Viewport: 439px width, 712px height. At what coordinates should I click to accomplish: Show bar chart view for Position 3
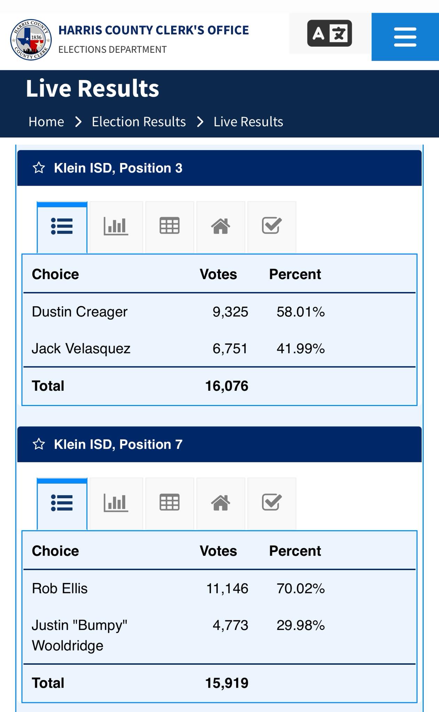pos(116,227)
